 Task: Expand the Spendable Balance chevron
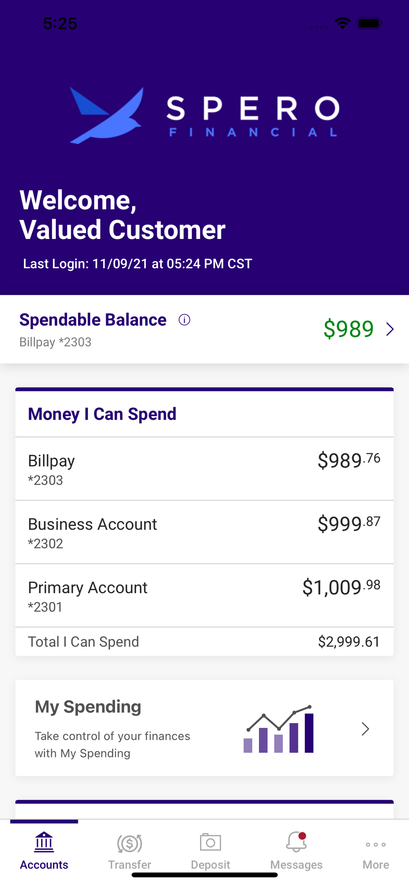pyautogui.click(x=390, y=329)
